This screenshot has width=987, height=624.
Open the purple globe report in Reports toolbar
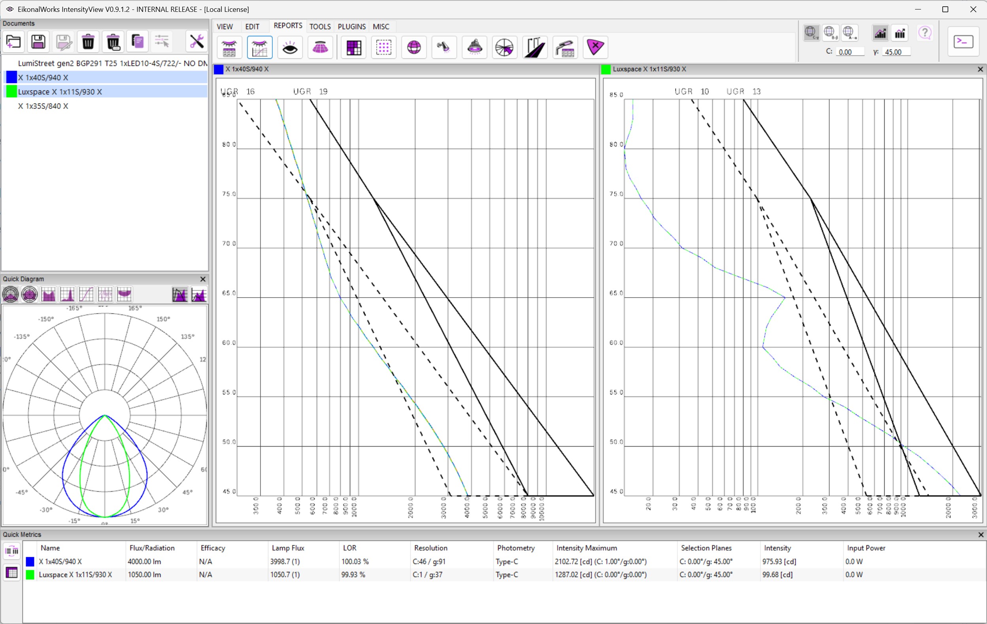tap(414, 47)
